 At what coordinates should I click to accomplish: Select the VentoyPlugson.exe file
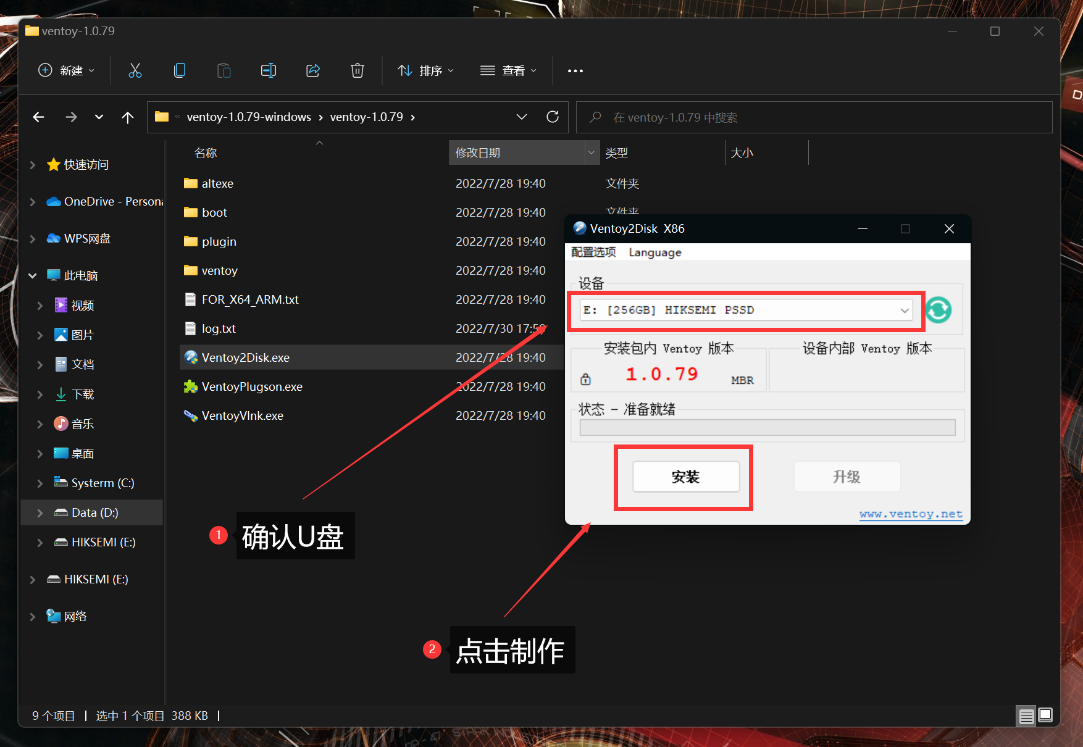[x=252, y=386]
